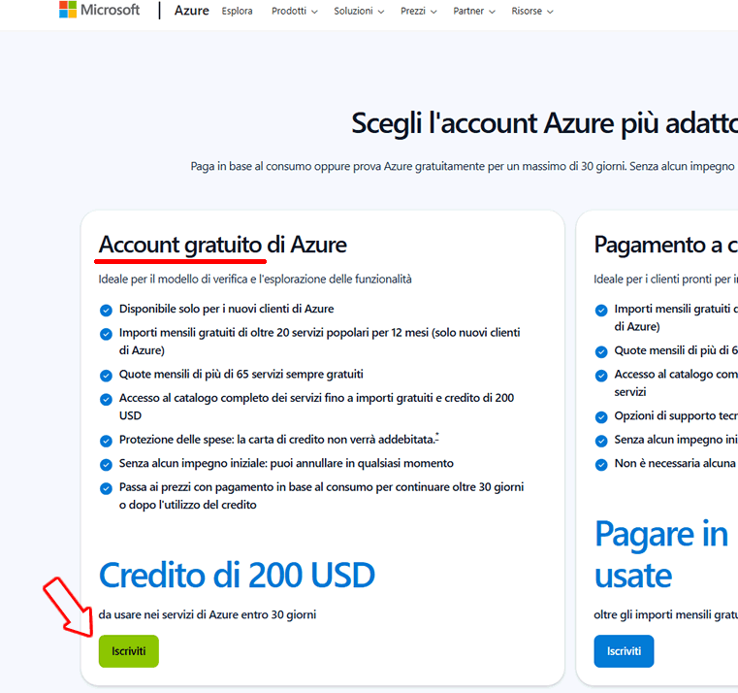Expand the Prezzi navigation dropdown
The width and height of the screenshot is (738, 693).
pos(418,11)
